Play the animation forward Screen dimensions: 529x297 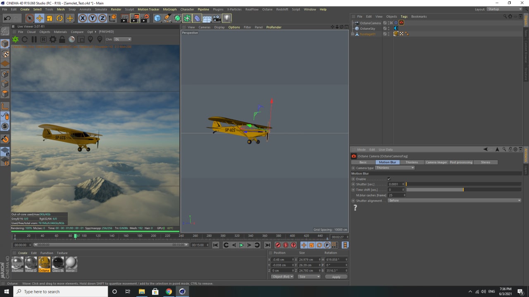pyautogui.click(x=241, y=245)
